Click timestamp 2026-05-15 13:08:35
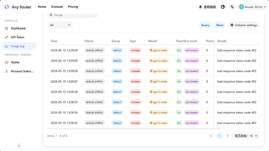 pos(64,123)
